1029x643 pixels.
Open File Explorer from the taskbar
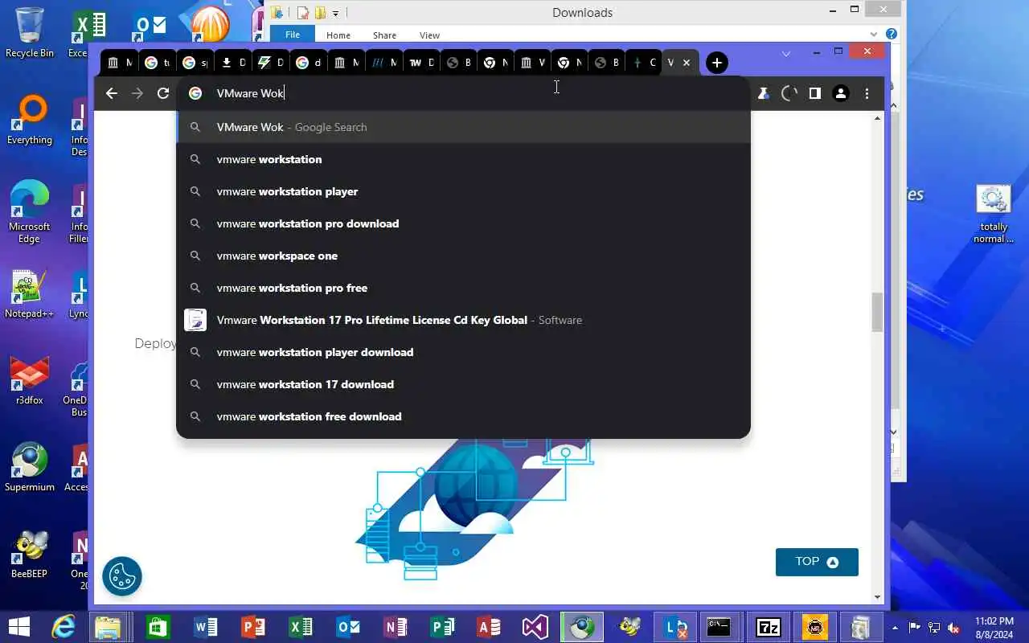(109, 627)
